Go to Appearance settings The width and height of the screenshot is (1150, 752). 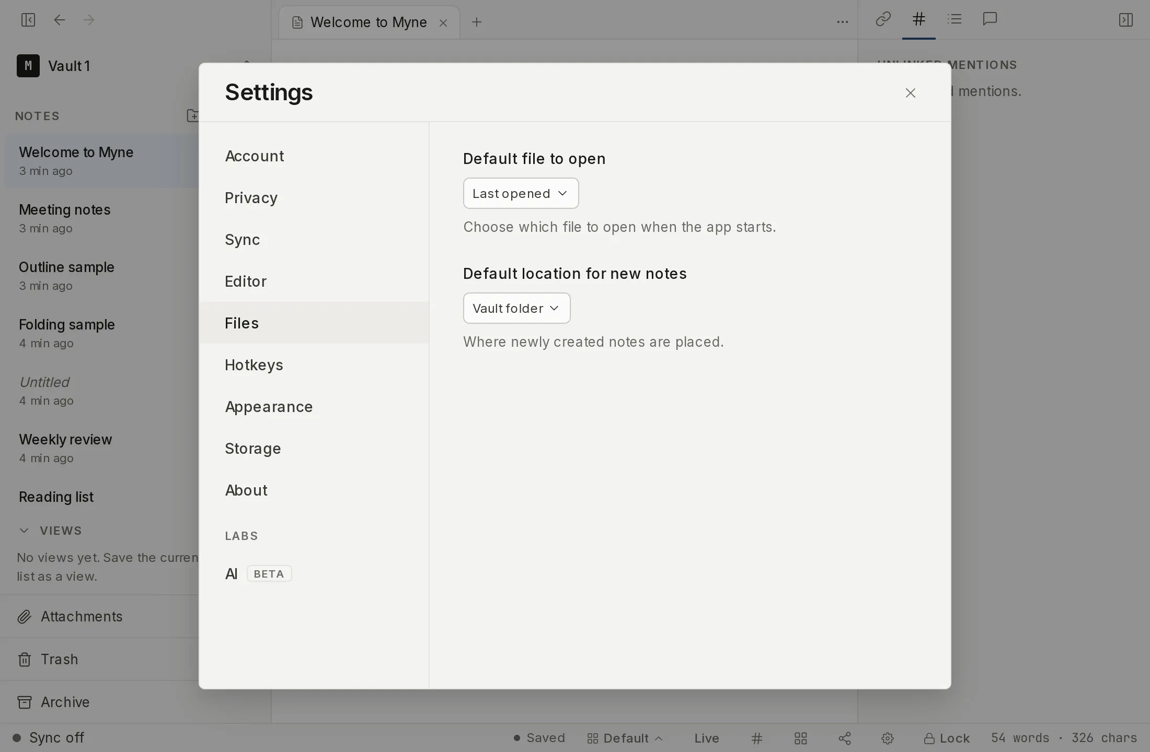[314, 406]
